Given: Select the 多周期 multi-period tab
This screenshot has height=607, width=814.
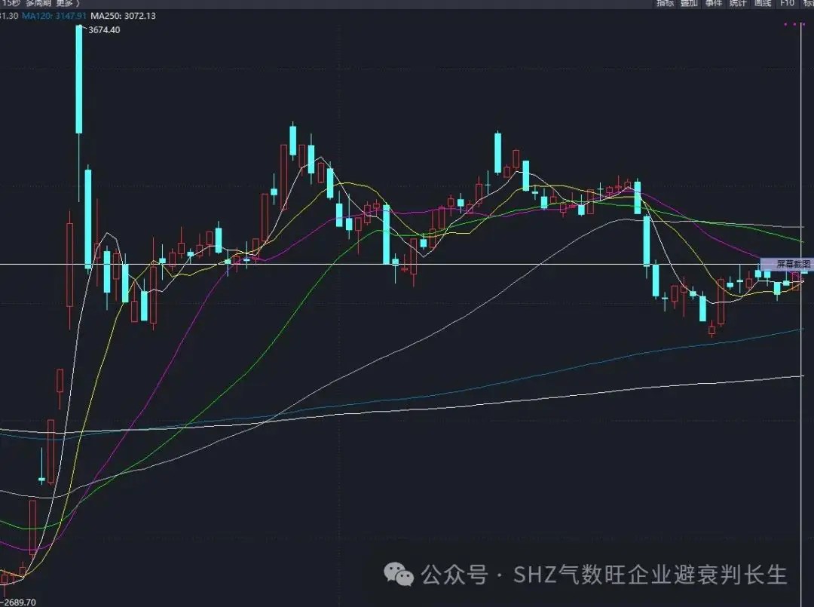Looking at the screenshot, I should [x=38, y=3].
